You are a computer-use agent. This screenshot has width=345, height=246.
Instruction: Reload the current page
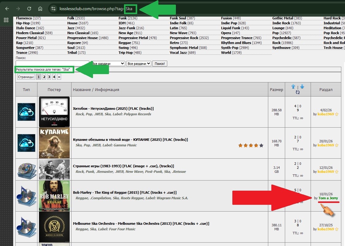pyautogui.click(x=29, y=9)
